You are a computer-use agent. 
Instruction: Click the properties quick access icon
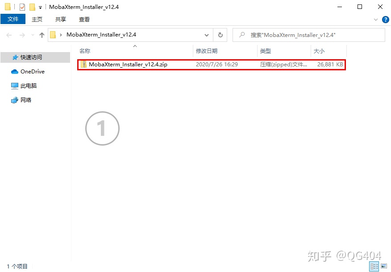pyautogui.click(x=22, y=7)
